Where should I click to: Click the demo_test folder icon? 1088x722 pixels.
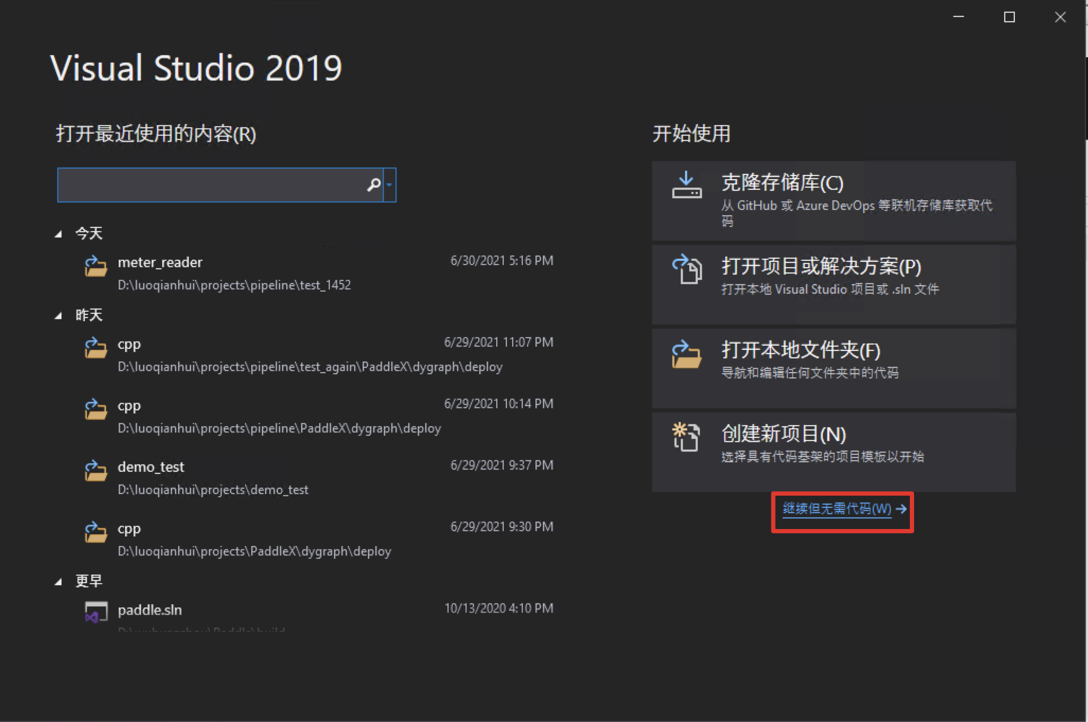pos(95,470)
